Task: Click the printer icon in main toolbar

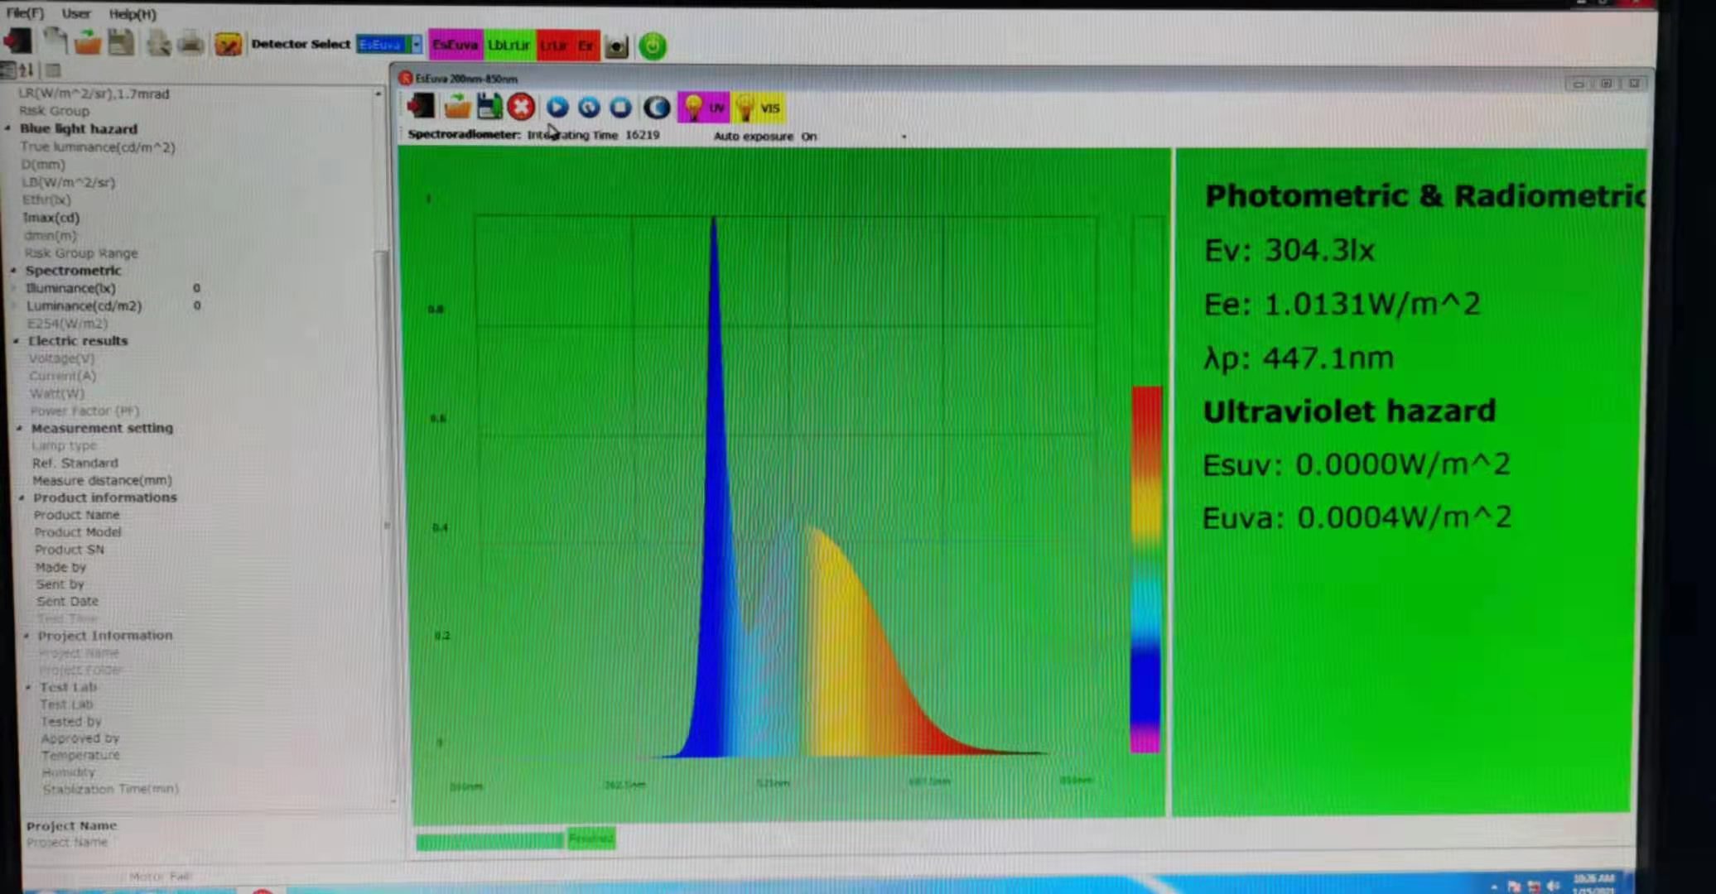Action: click(x=191, y=42)
